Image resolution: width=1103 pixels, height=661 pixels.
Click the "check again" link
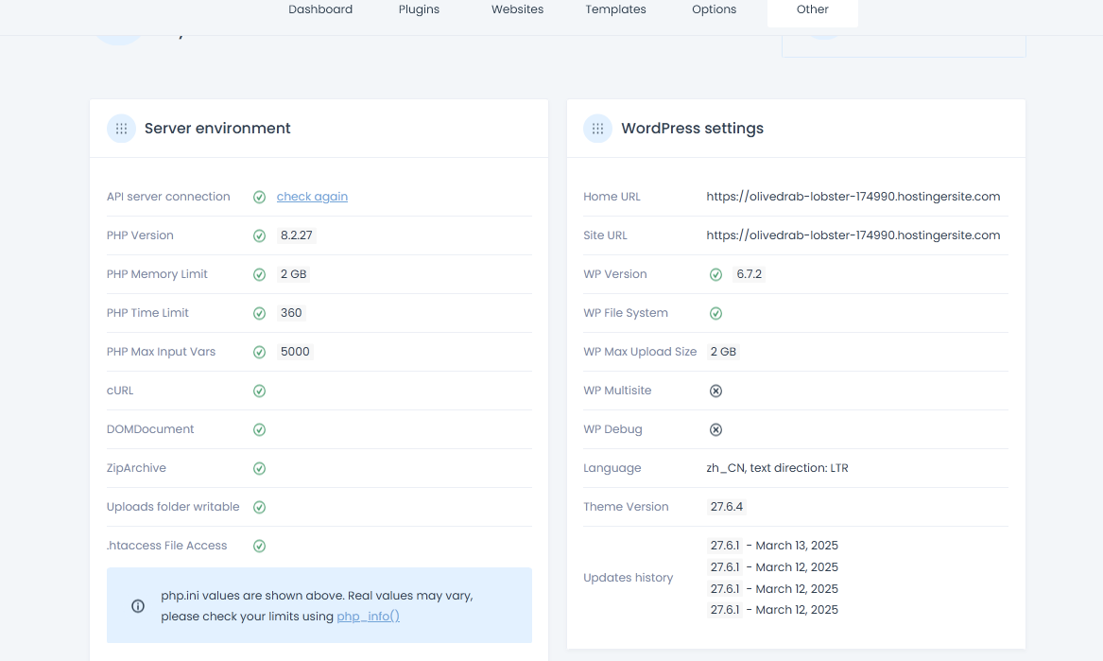[312, 197]
